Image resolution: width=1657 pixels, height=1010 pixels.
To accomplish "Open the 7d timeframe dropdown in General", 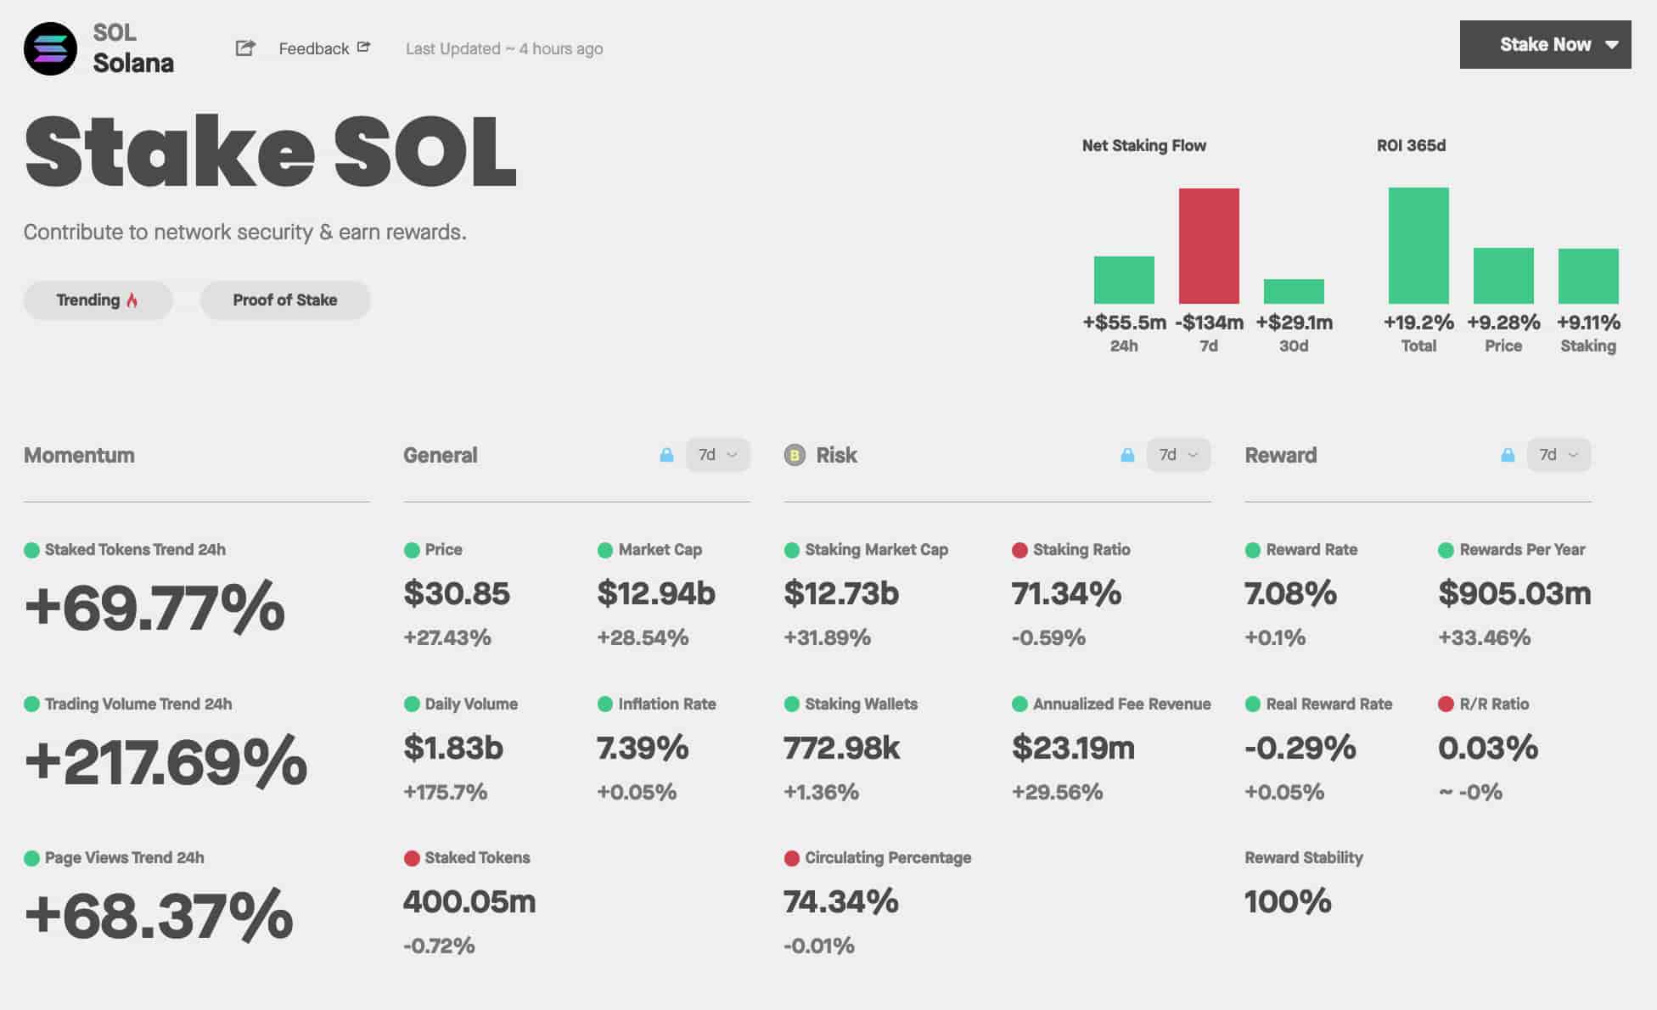I will [718, 455].
